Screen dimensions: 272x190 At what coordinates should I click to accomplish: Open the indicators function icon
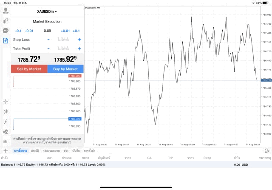coord(6,122)
